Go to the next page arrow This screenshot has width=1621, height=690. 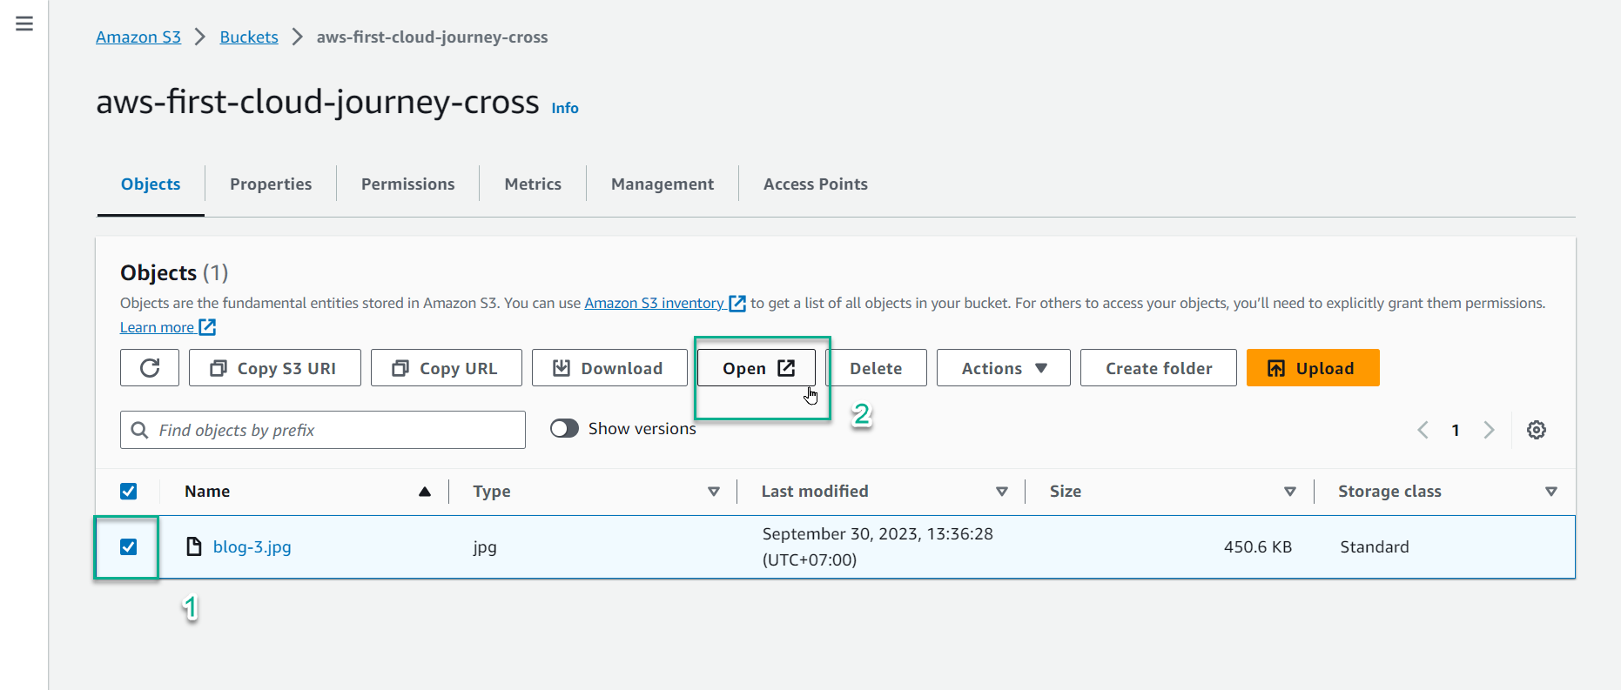[x=1489, y=430]
